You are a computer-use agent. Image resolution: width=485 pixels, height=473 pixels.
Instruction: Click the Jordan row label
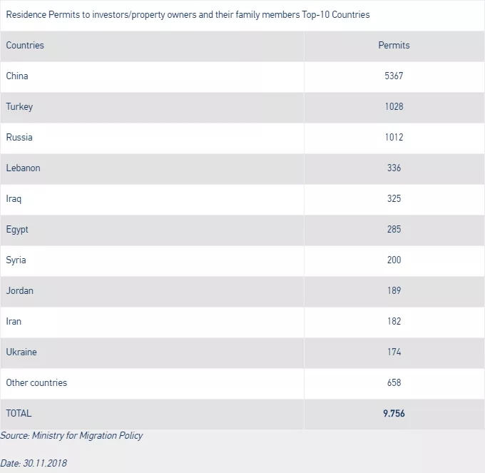pyautogui.click(x=19, y=290)
